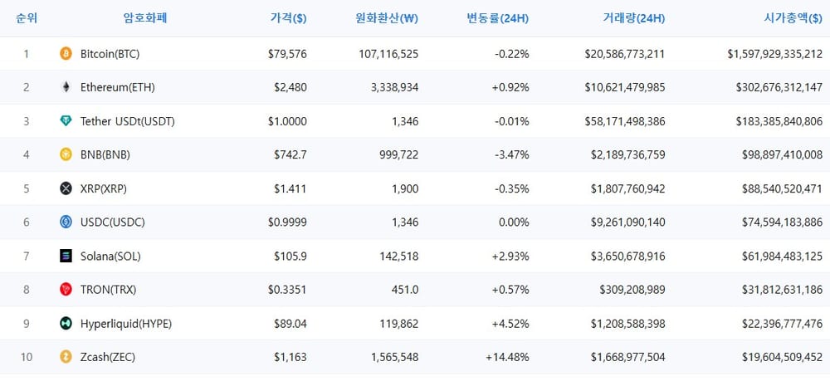Sort by 순위 column header
Screen dimensions: 830x381
point(27,18)
